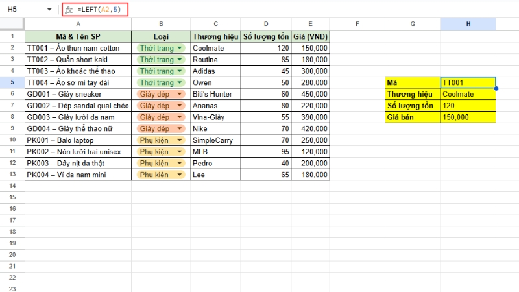The image size is (519, 292).
Task: Select row 5 header
Action: [x=12, y=82]
